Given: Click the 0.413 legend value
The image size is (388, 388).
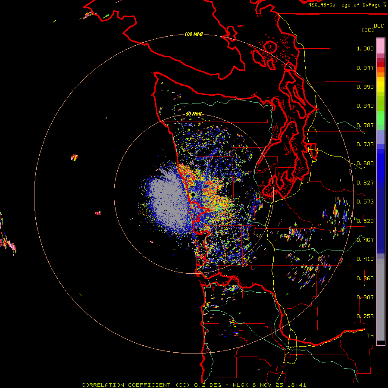Looking at the screenshot, I should click(x=365, y=259).
